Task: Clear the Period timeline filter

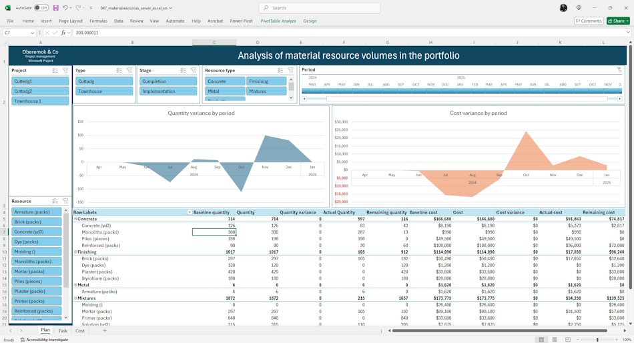Action: coord(619,70)
